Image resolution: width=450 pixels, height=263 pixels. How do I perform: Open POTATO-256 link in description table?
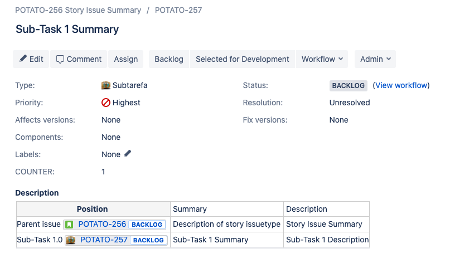(x=102, y=225)
